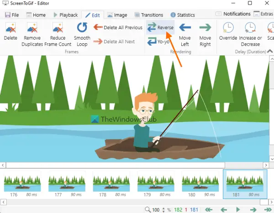Screen dimensions: 274x213
Task: Go to the previous frame
Action: click(224, 210)
